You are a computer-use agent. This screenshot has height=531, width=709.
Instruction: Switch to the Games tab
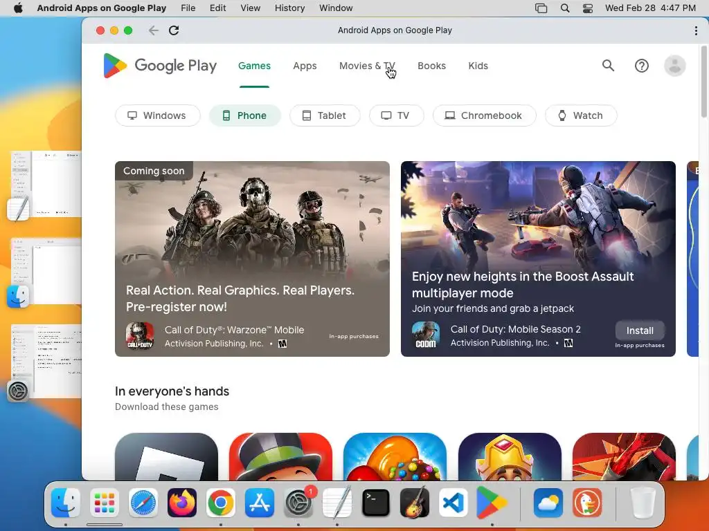point(255,66)
